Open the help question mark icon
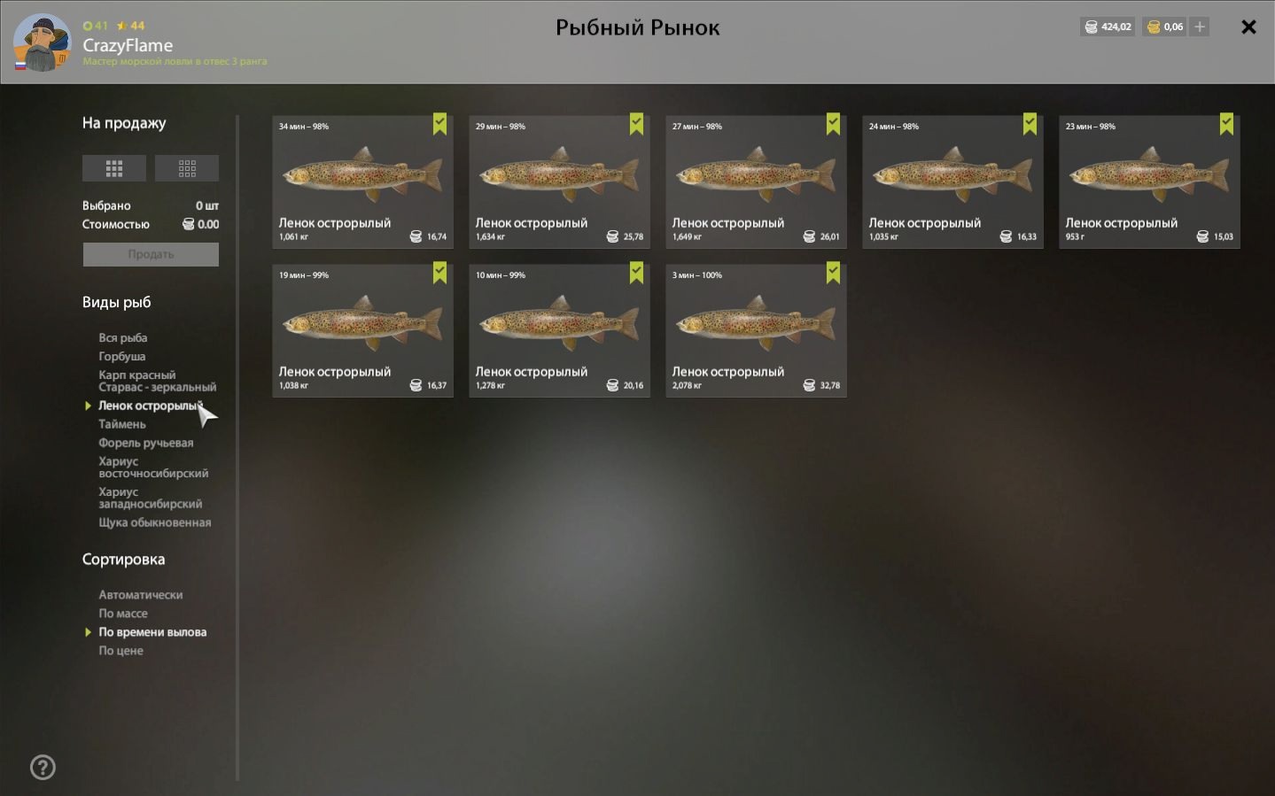Screen dimensions: 1275x796 pyautogui.click(x=43, y=767)
